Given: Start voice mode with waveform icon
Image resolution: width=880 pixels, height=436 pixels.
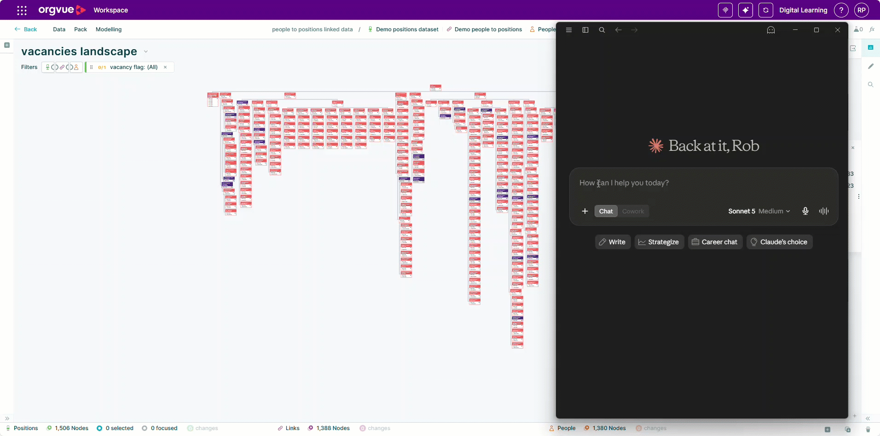Looking at the screenshot, I should point(824,211).
